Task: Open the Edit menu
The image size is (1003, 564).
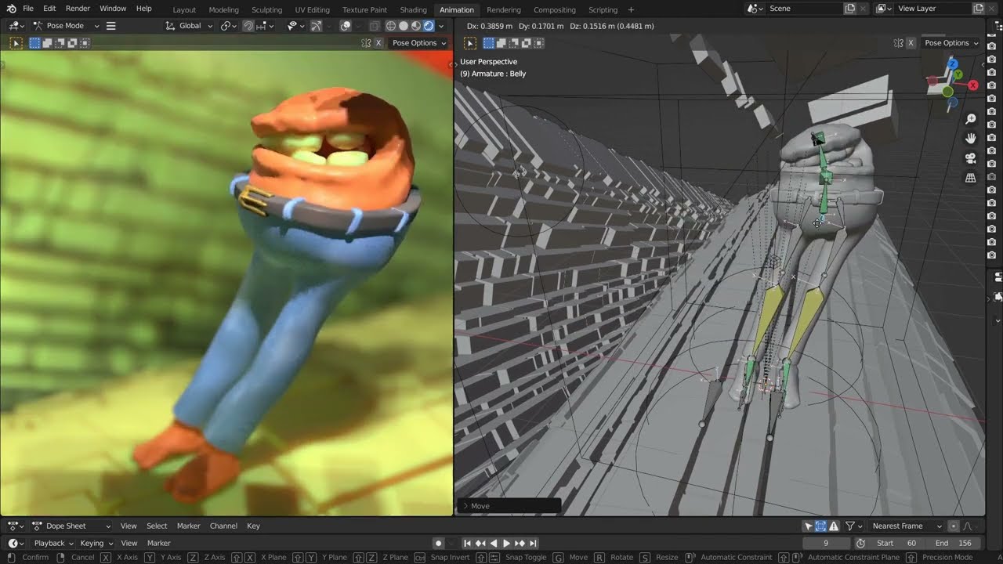Action: (x=49, y=8)
